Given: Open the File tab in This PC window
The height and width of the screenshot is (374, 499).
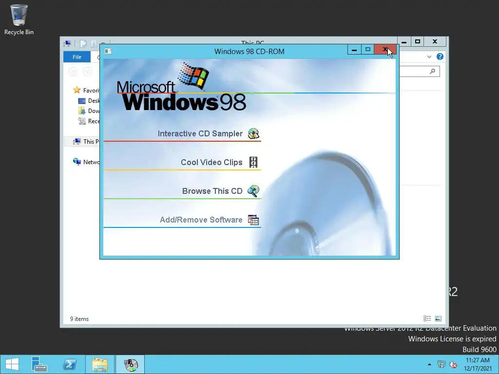Looking at the screenshot, I should (x=77, y=57).
